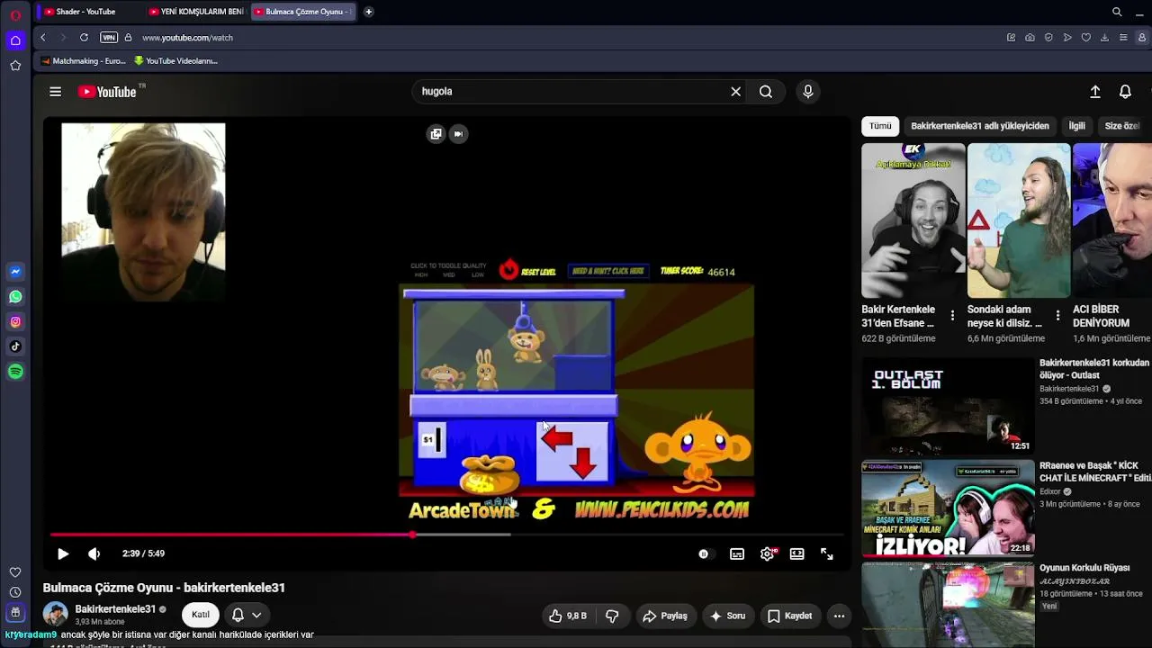The image size is (1152, 648).
Task: Open Bakirkertenkele31 channel name link
Action: pyautogui.click(x=115, y=609)
